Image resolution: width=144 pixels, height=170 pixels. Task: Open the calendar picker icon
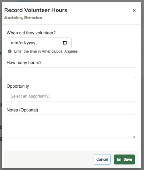(65, 43)
